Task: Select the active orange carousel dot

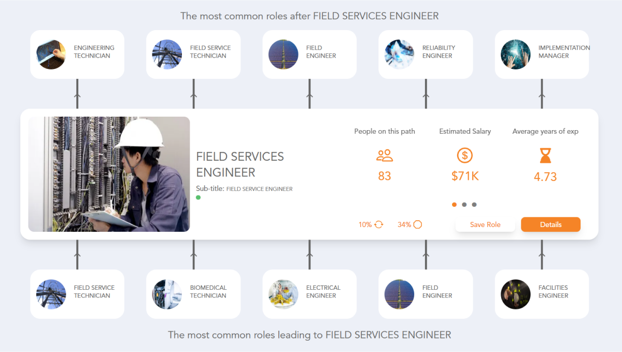Action: 454,204
